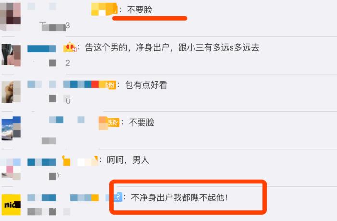
Task: Click the yellow badge before the underlined "不要脸"
Action: 104,10
